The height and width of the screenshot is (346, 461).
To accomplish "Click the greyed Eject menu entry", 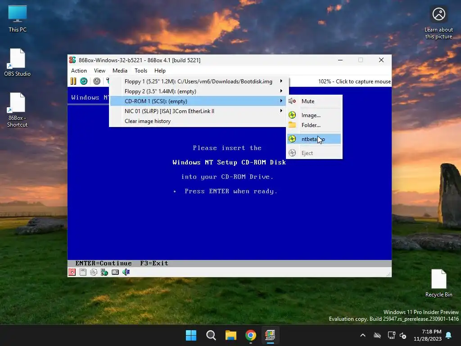I will coord(314,153).
